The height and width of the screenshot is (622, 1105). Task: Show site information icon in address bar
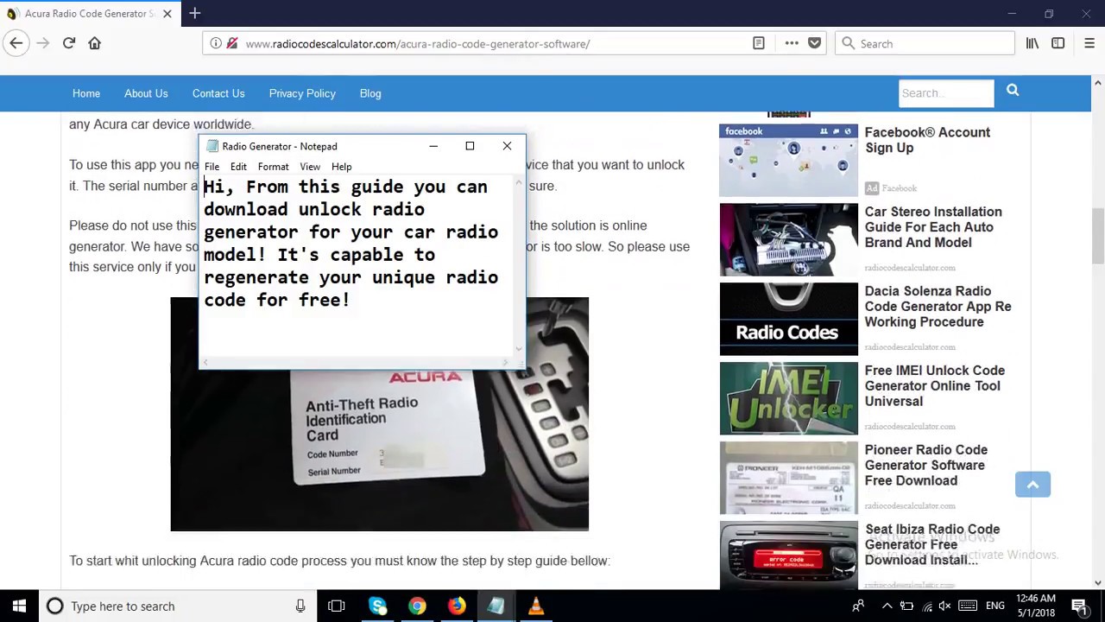(216, 43)
